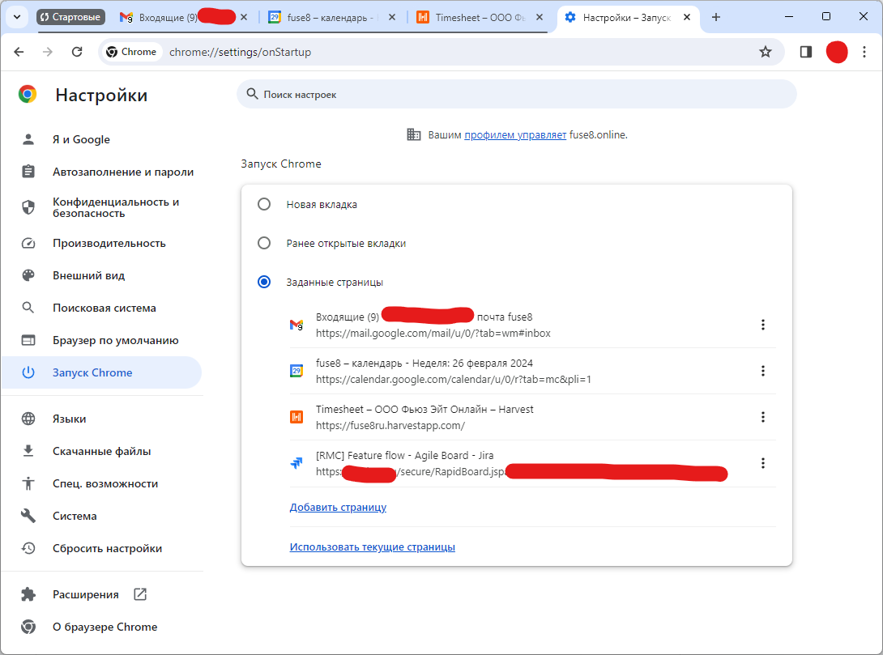Open Внешний вид settings section
This screenshot has width=883, height=655.
[x=88, y=275]
